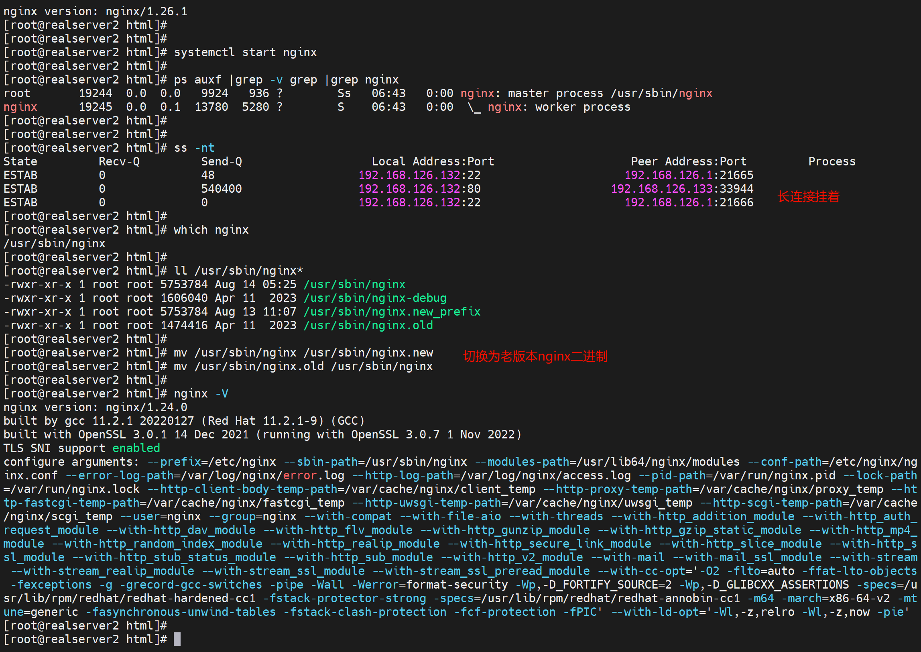921x652 pixels.
Task: Click the 'Peer Address:Port' column header
Action: point(688,161)
